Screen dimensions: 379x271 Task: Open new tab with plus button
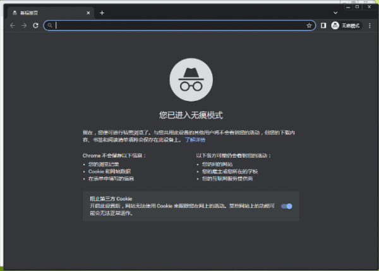click(x=102, y=13)
